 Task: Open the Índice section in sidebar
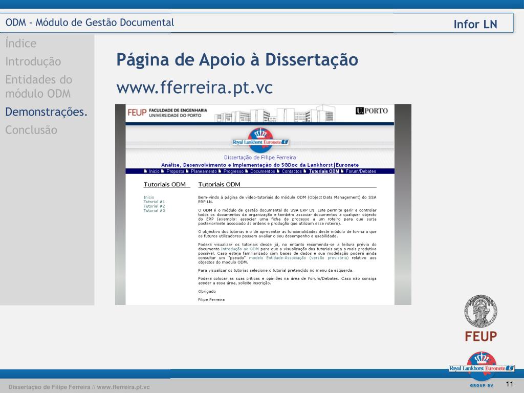click(x=20, y=43)
